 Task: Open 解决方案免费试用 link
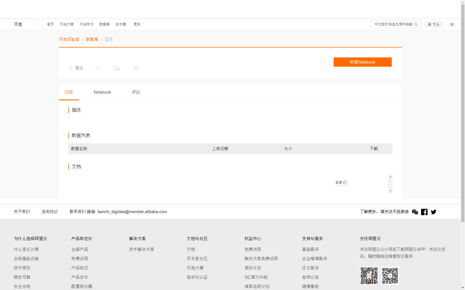tap(261, 259)
